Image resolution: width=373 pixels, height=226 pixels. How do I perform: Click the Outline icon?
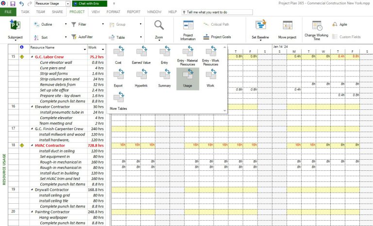click(36, 24)
